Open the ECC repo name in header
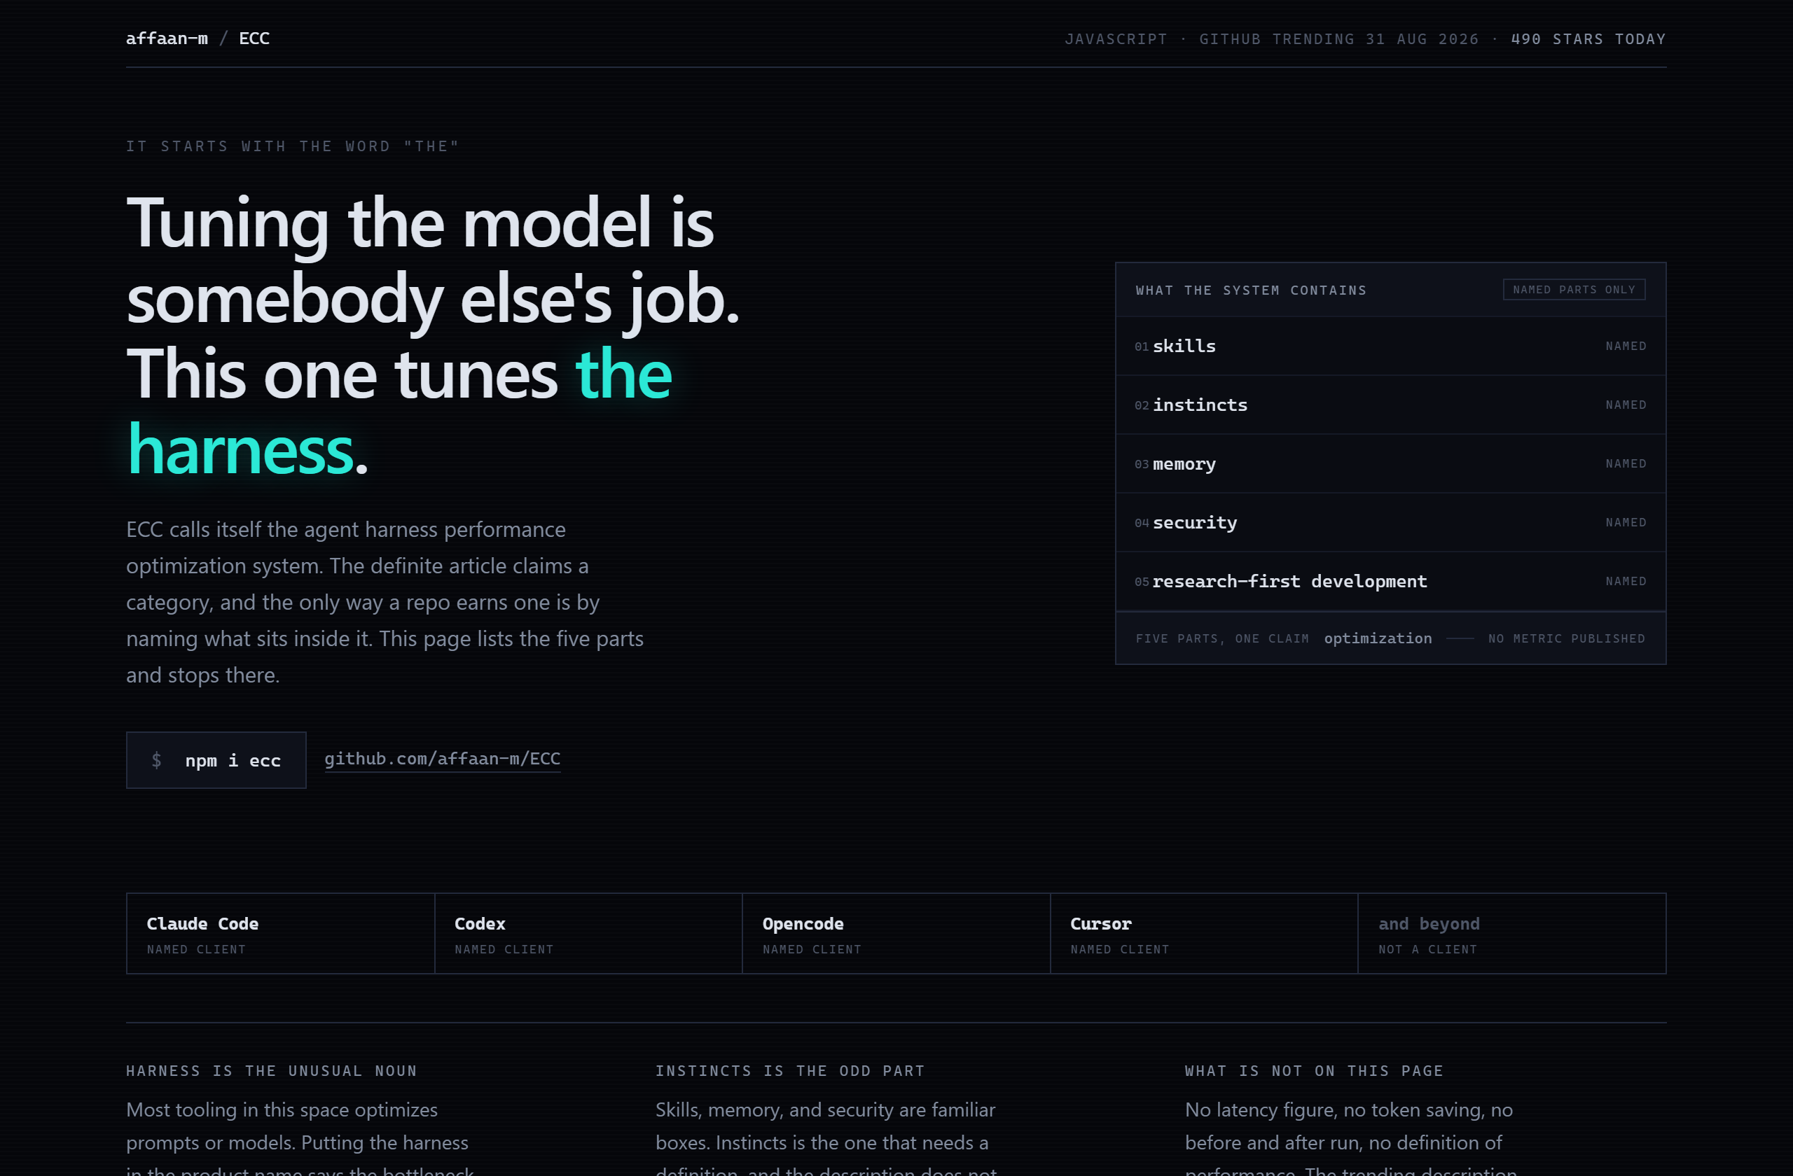 point(254,38)
